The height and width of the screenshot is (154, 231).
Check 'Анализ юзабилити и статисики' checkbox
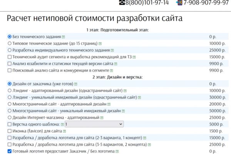[x=10, y=64]
